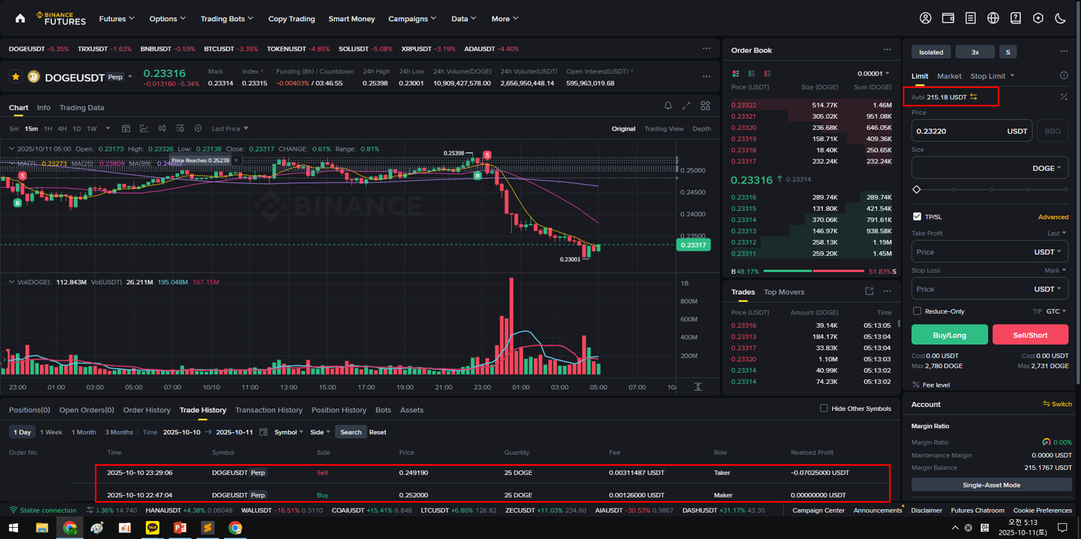Switch chart to 1H timeframe
Viewport: 1081px width, 539px height.
(x=48, y=129)
